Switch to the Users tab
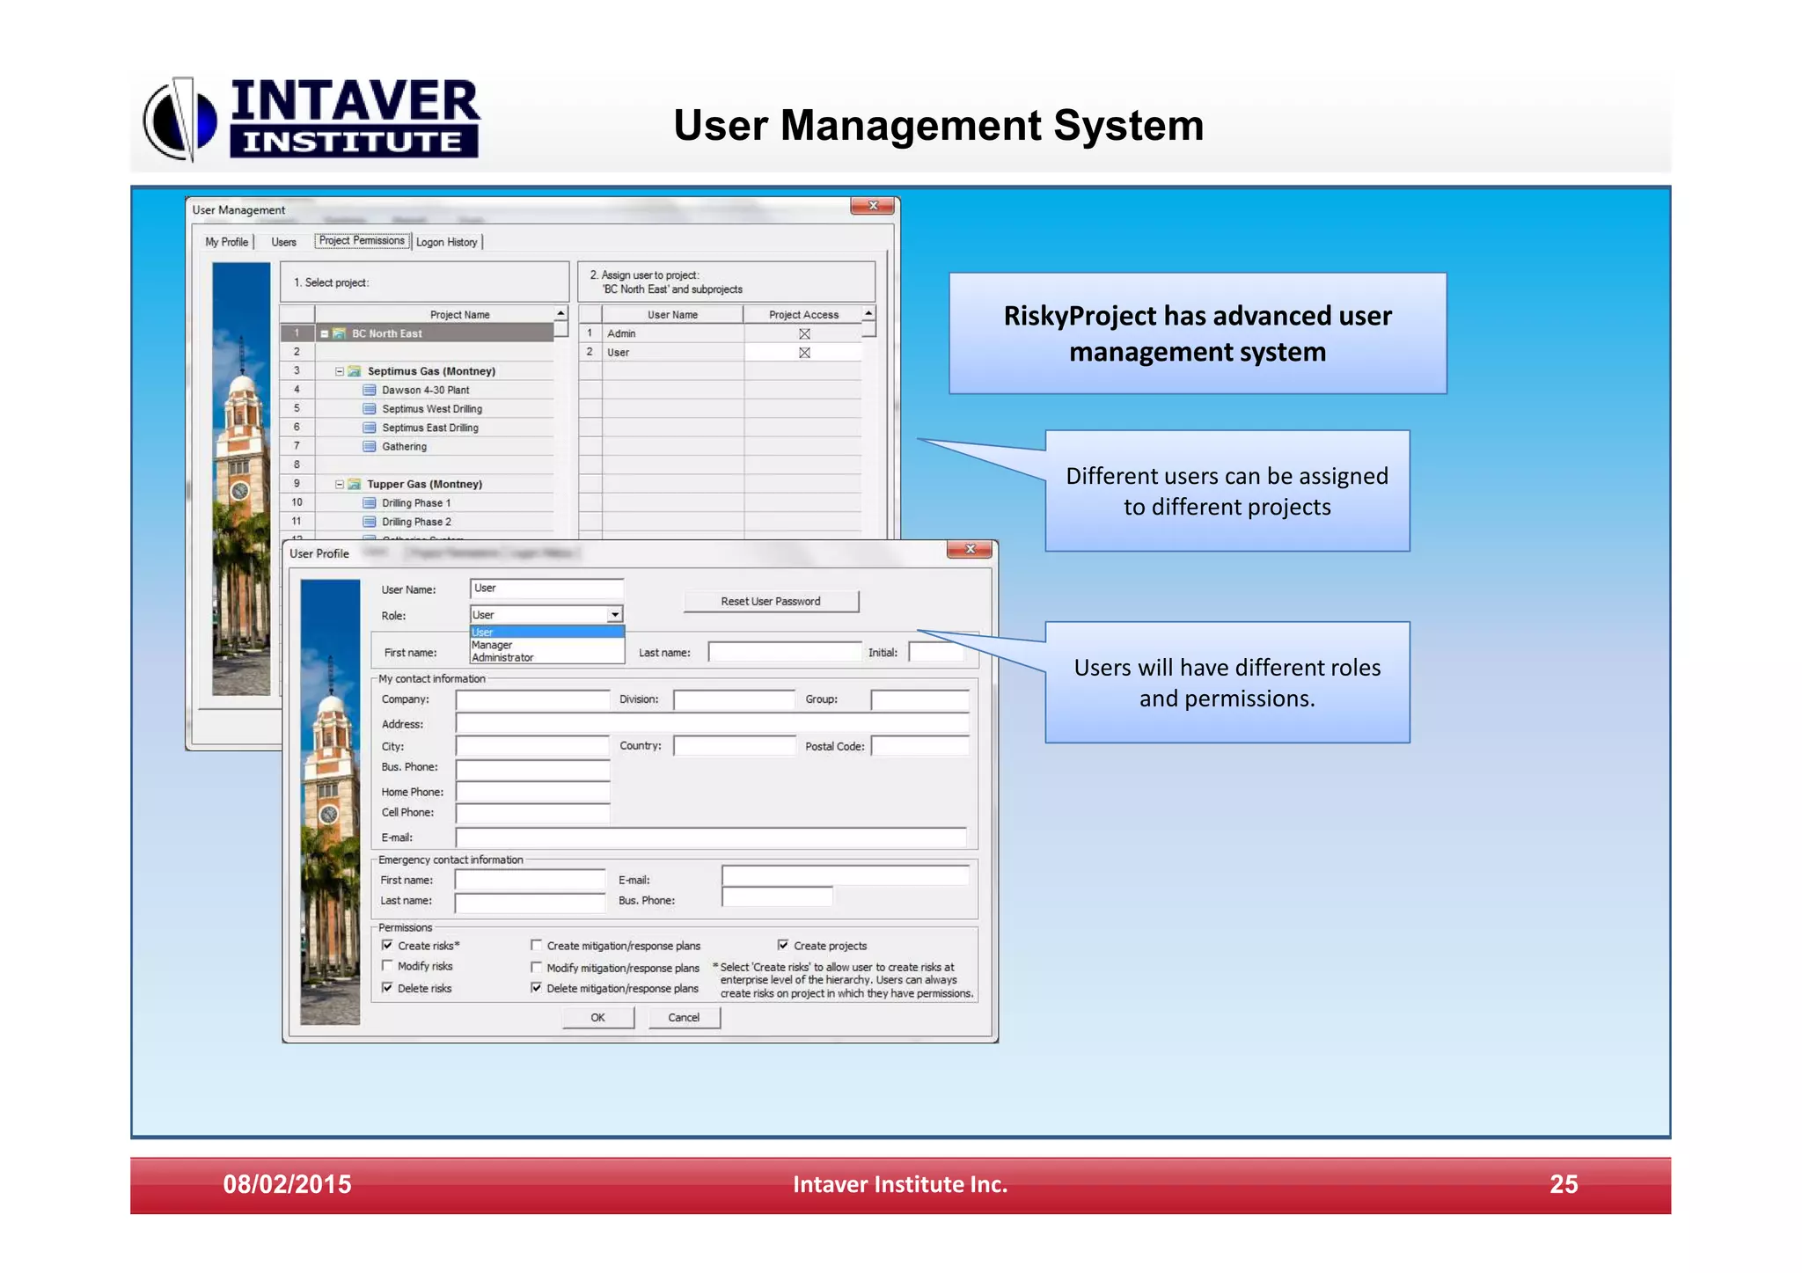The image size is (1802, 1273). (283, 242)
